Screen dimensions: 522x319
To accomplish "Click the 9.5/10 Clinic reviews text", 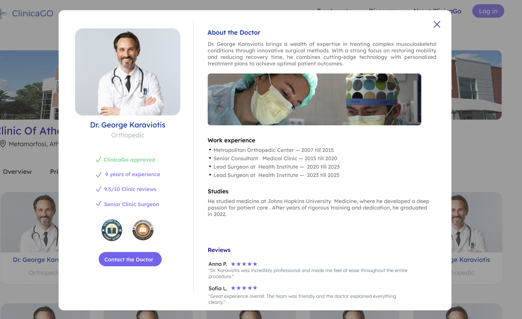I will click(x=130, y=189).
